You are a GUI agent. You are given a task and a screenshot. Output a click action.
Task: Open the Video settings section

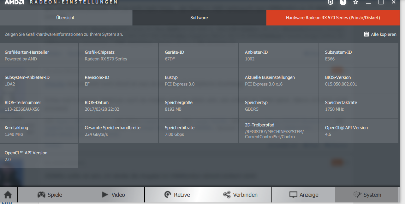tap(113, 195)
